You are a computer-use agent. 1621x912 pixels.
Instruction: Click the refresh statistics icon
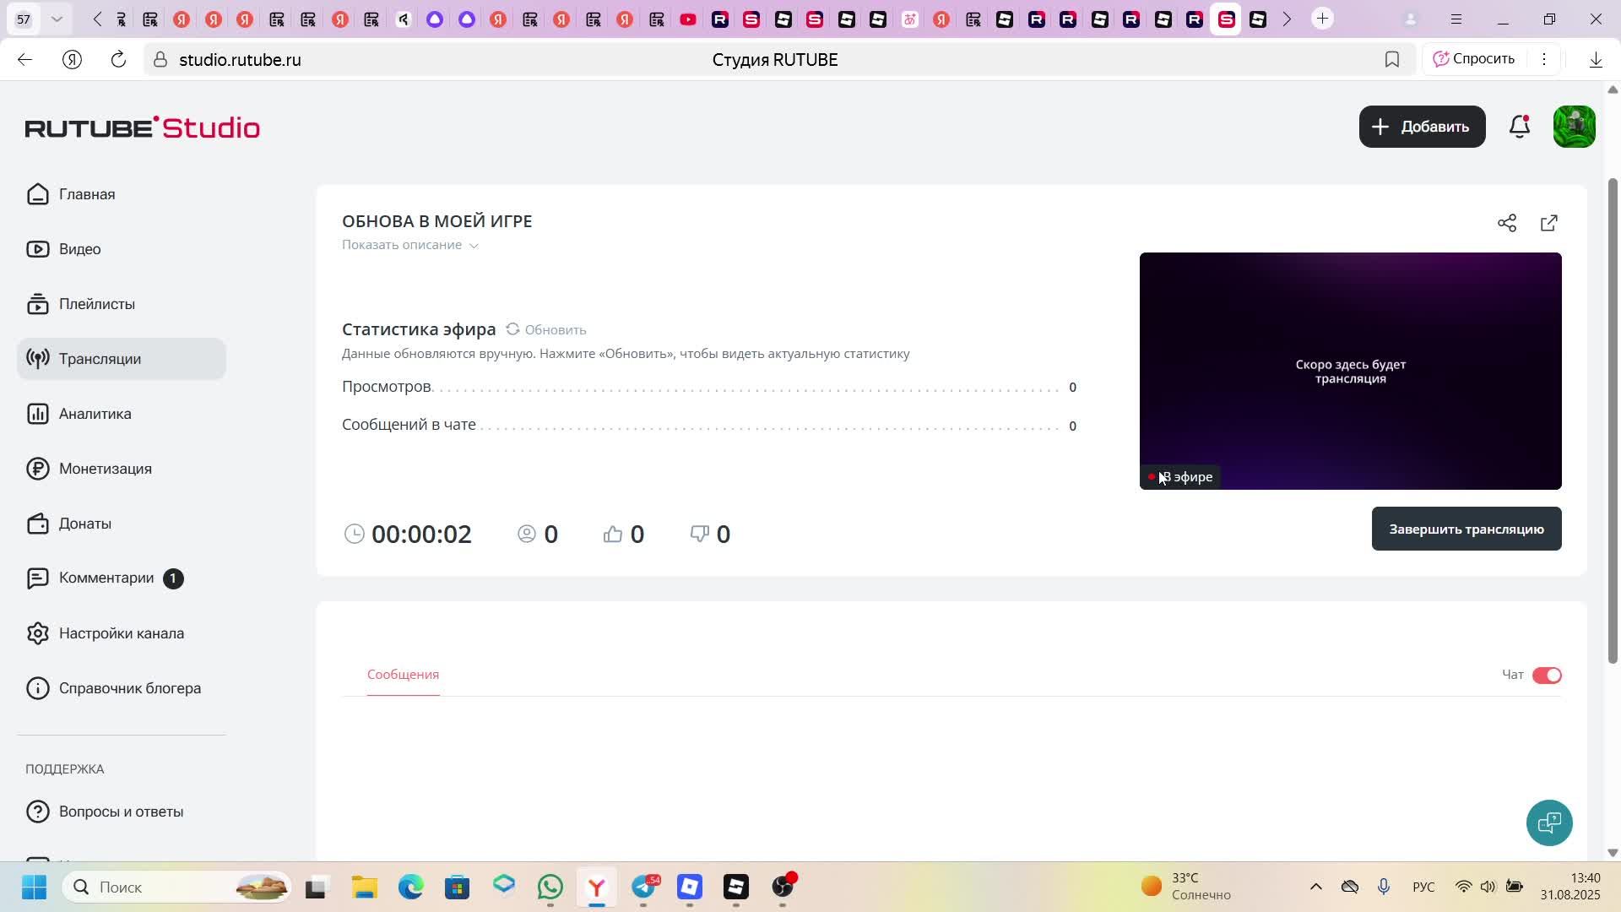tap(512, 329)
